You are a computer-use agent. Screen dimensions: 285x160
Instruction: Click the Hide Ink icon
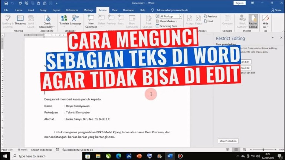[265, 18]
